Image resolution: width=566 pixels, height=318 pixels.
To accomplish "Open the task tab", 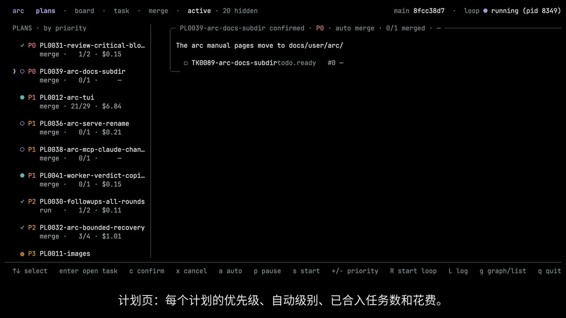I will tap(122, 11).
